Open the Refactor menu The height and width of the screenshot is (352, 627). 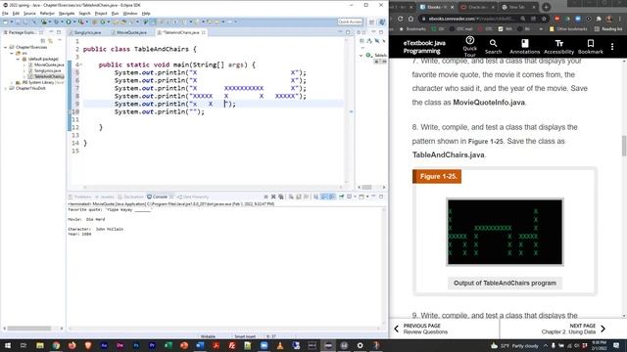(47, 13)
